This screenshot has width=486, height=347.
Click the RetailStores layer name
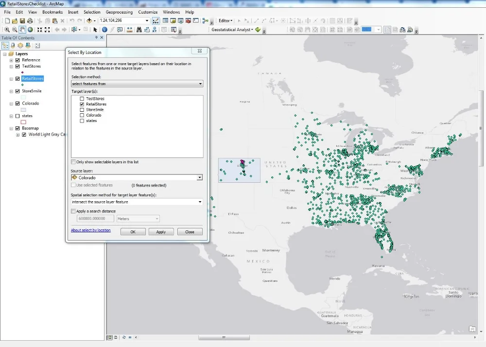pos(33,79)
